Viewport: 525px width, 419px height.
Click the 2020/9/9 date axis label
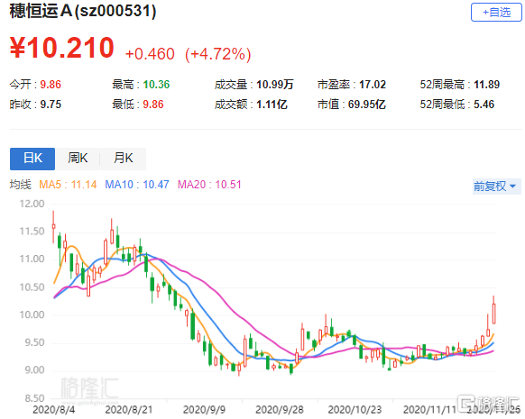click(x=204, y=410)
